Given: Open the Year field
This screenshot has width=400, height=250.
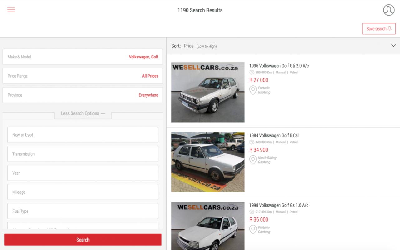Looking at the screenshot, I should pyautogui.click(x=83, y=173).
